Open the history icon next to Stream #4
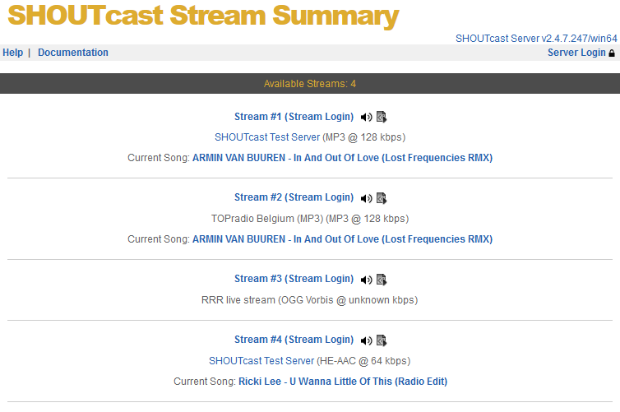 382,340
